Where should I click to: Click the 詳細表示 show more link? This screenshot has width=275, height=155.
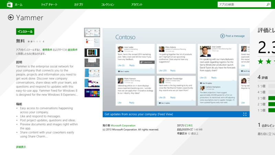tap(21, 147)
